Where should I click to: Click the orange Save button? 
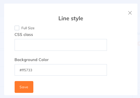click(24, 87)
